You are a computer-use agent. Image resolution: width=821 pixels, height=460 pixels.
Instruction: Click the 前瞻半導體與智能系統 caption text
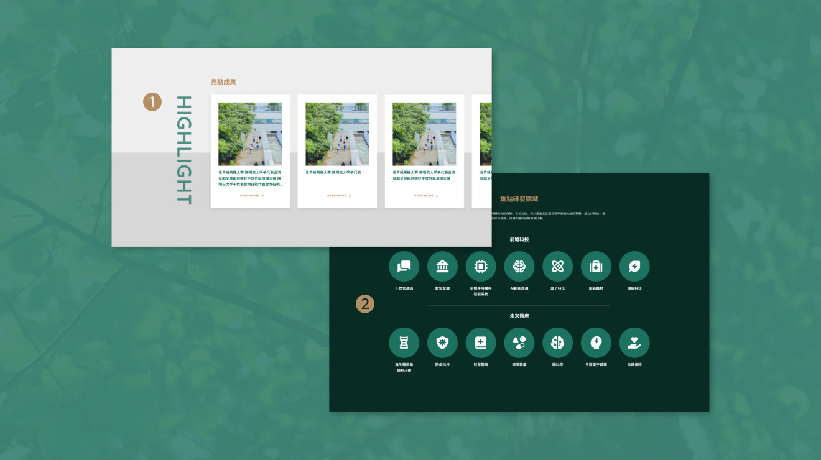(481, 291)
